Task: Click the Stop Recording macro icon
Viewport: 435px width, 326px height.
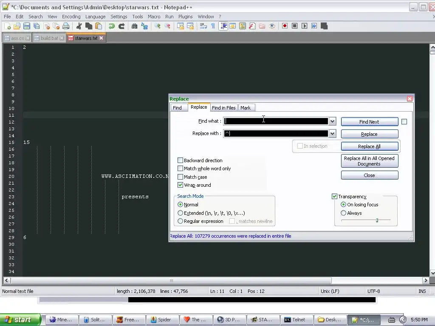Action: pyautogui.click(x=295, y=26)
